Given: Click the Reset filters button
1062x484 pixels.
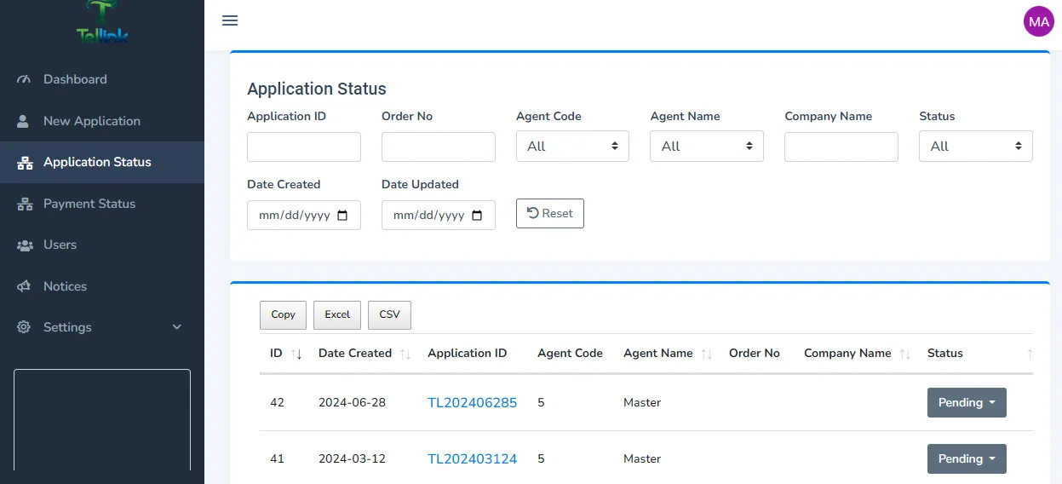Looking at the screenshot, I should (549, 213).
